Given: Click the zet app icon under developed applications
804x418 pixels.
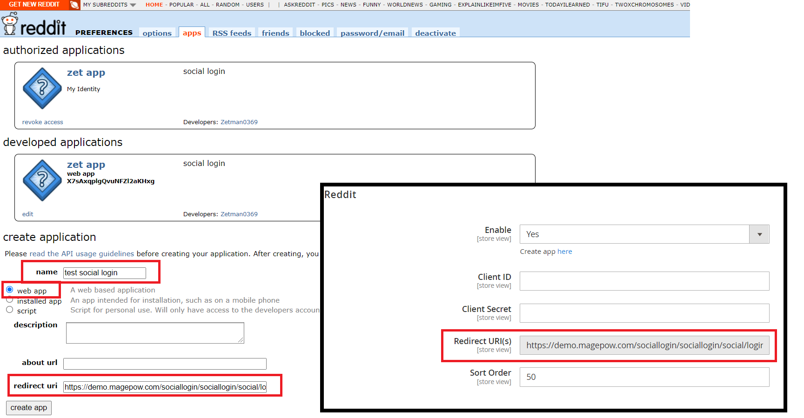Looking at the screenshot, I should [x=42, y=180].
